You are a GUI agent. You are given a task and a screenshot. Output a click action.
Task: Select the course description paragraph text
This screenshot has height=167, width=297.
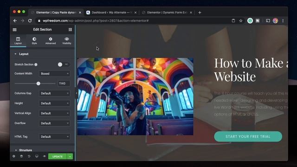point(251,104)
